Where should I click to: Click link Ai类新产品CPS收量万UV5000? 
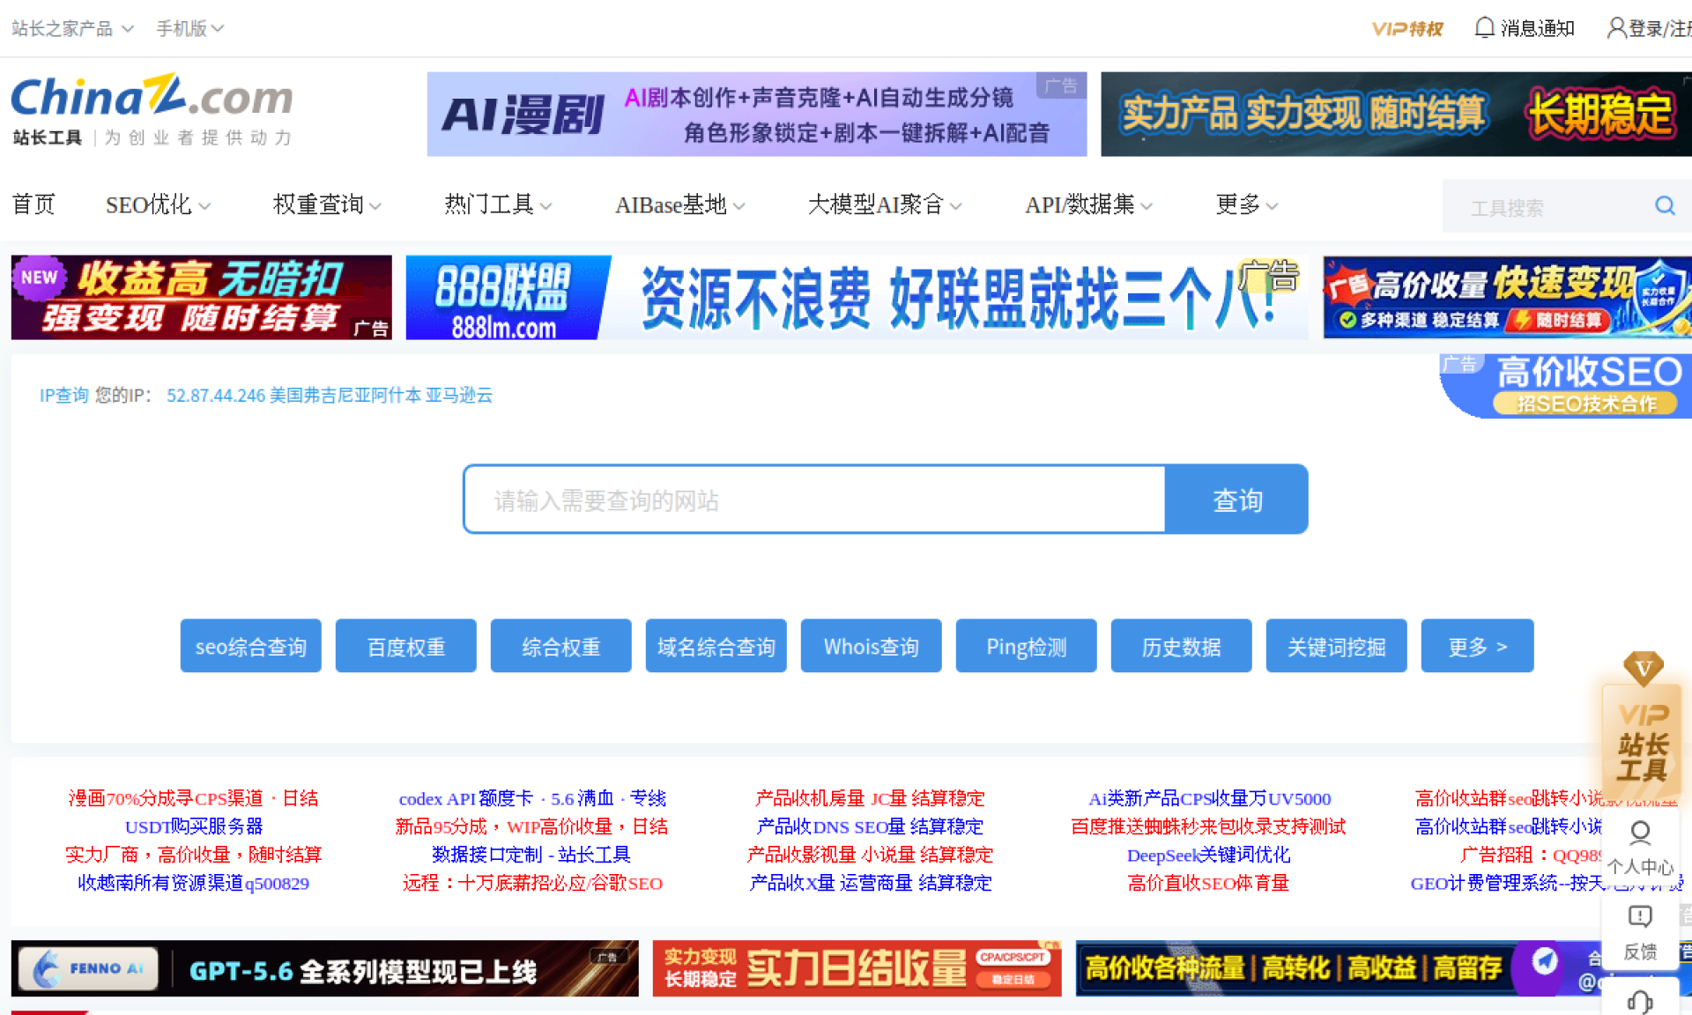pos(1209,798)
